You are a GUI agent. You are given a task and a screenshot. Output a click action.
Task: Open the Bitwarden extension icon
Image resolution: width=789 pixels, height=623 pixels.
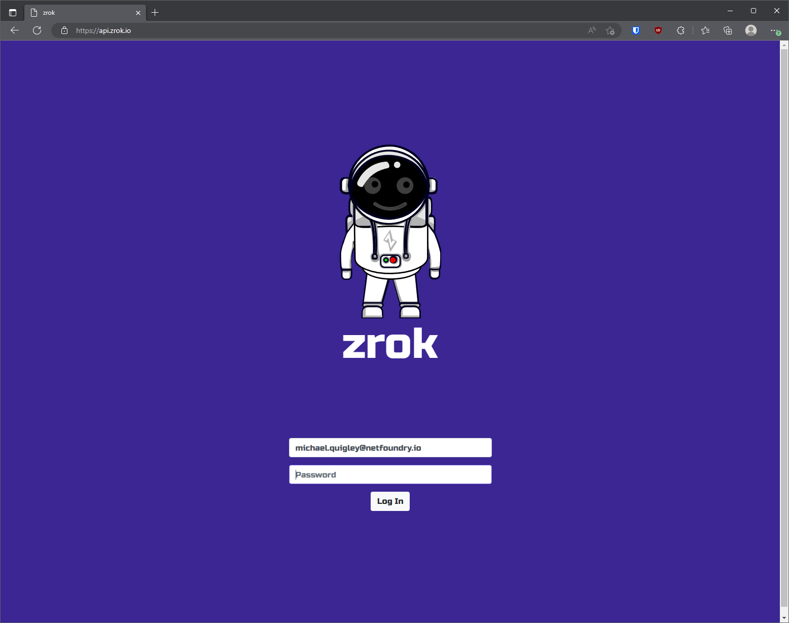636,30
